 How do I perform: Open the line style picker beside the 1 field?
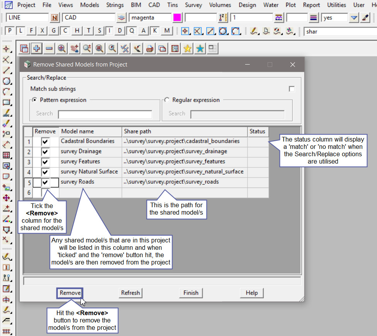278,18
